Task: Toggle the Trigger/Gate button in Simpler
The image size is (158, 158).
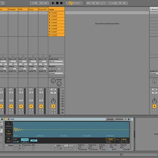Action: pyautogui.click(x=25, y=141)
